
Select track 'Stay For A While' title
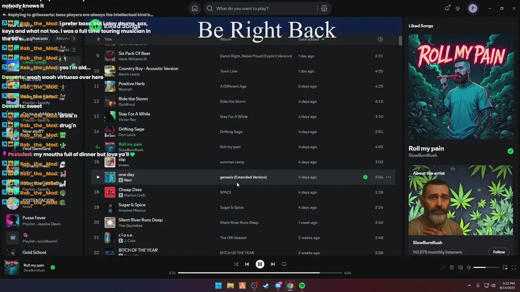tap(134, 114)
